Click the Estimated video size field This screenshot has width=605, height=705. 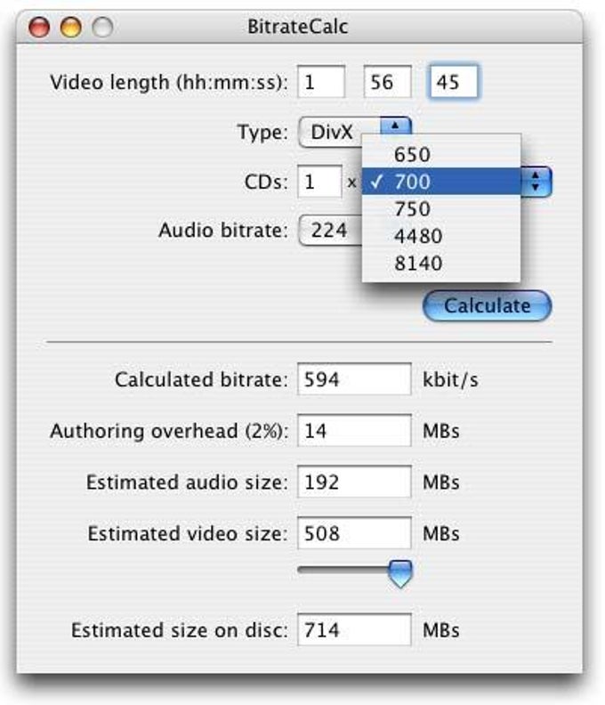(354, 534)
